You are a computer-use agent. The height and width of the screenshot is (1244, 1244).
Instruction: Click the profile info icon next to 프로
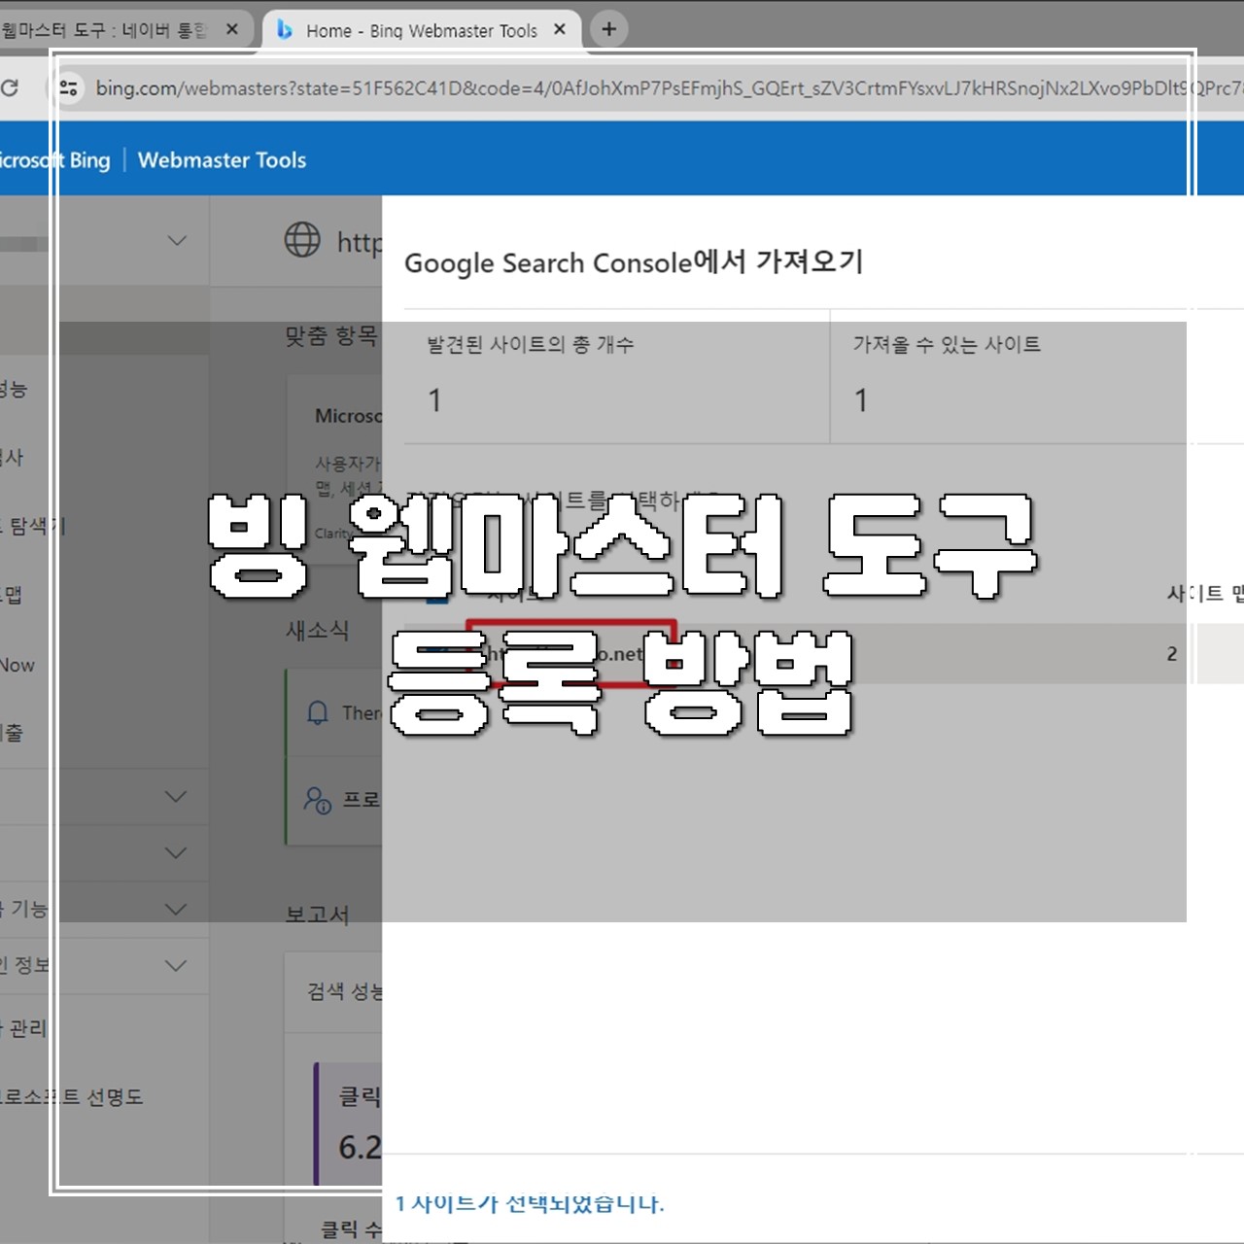click(318, 800)
